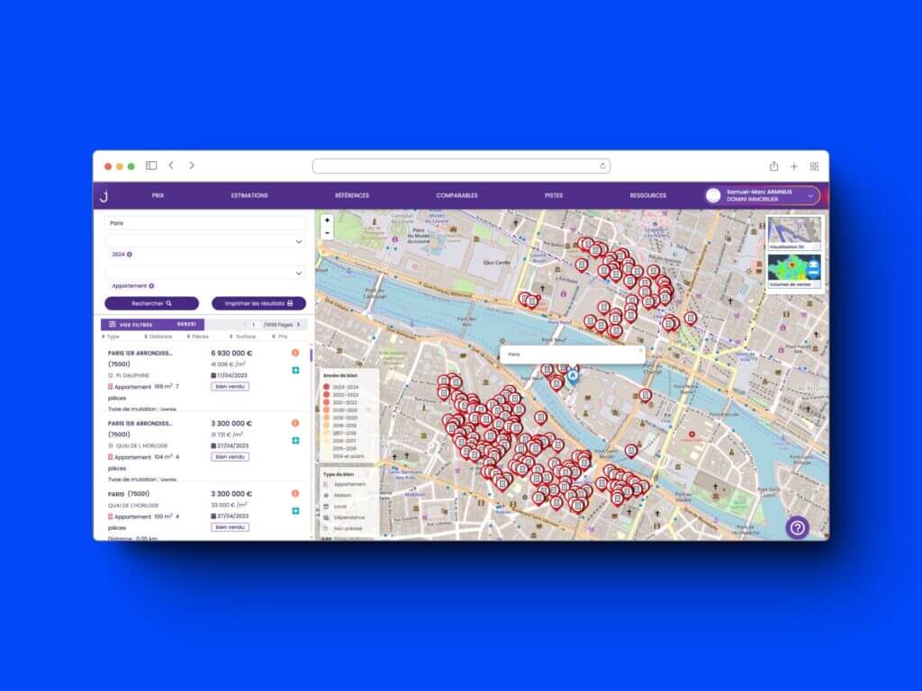Expand the first dropdown below Paris field
This screenshot has width=922, height=691.
click(x=298, y=241)
